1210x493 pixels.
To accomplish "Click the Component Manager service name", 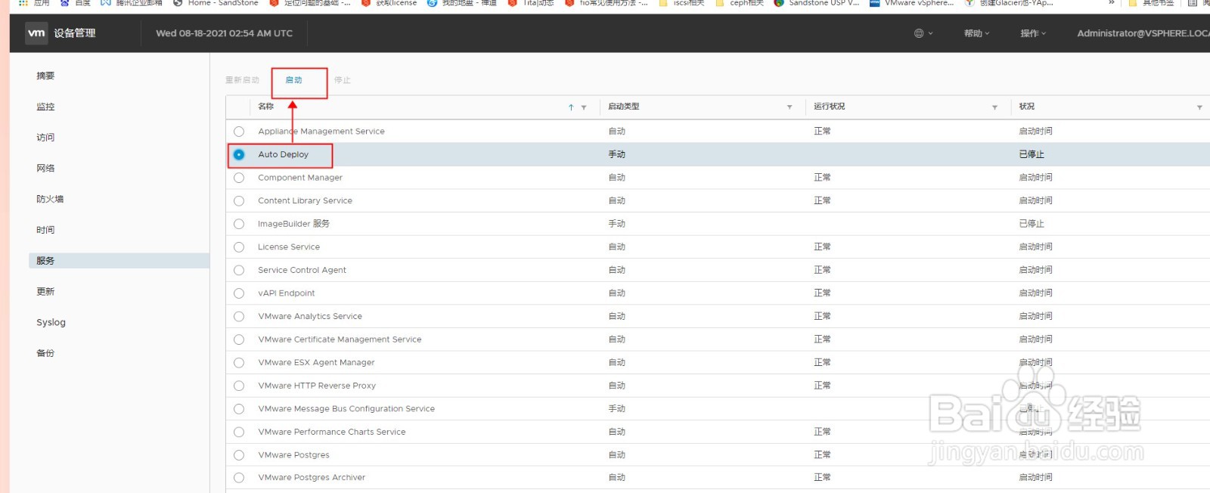I will pos(300,178).
